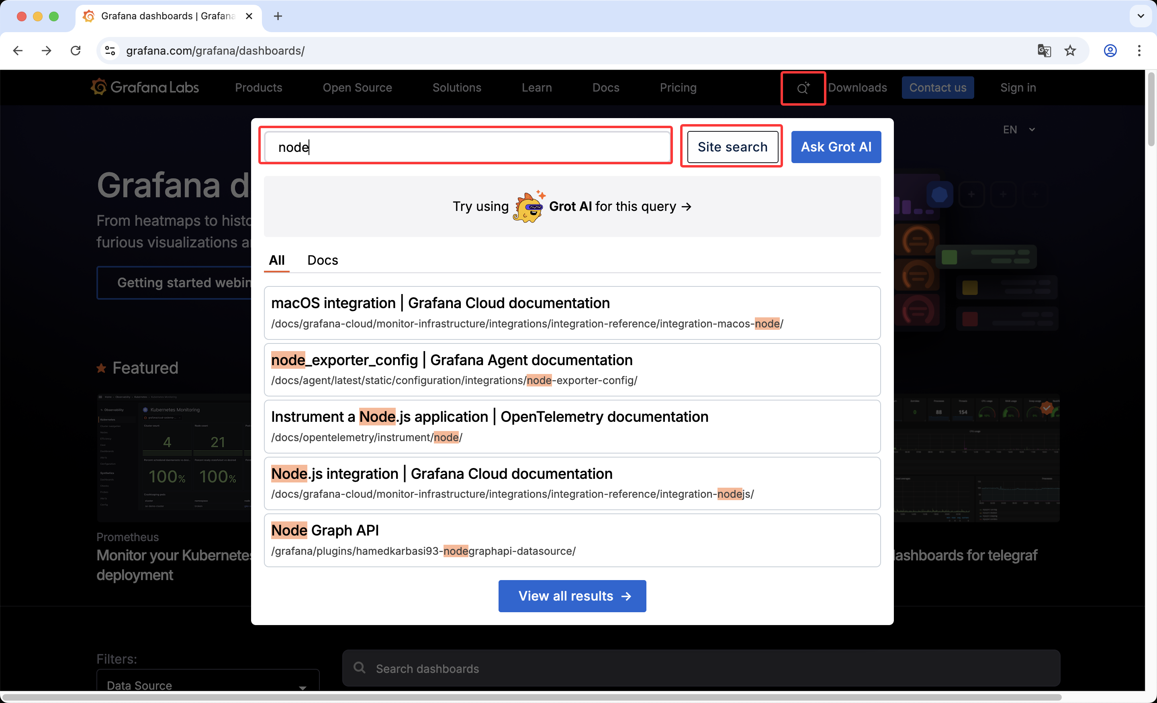Viewport: 1157px width, 703px height.
Task: Go to the Pricing page
Action: [x=678, y=88]
